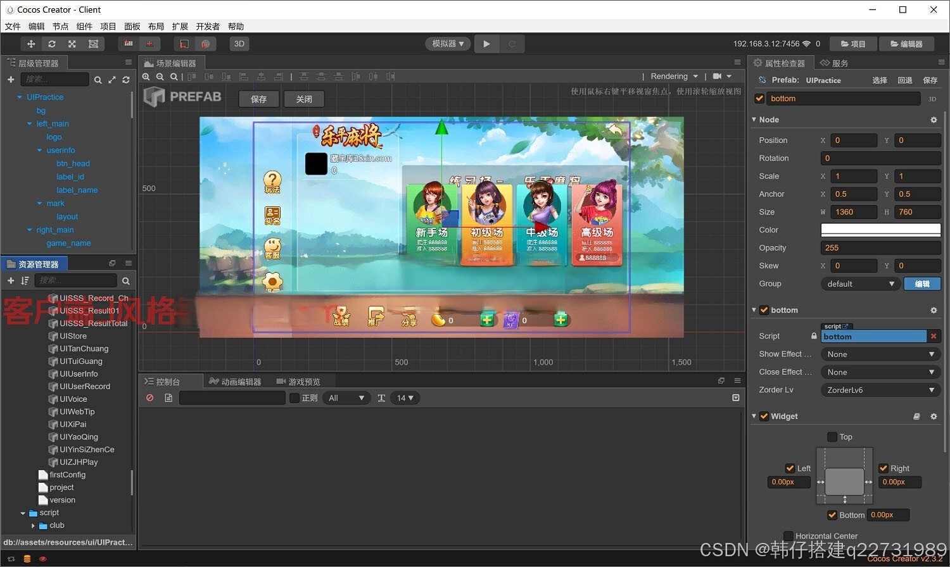The width and height of the screenshot is (950, 567).
Task: Toggle the bottom node active checkbox
Action: tap(759, 98)
